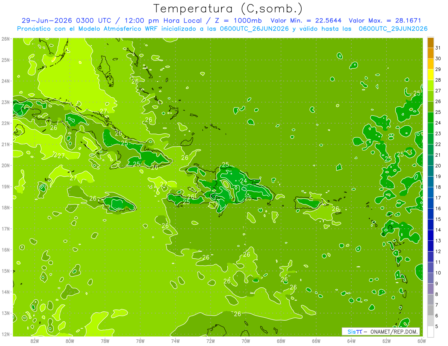Image resolution: width=448 pixels, height=346 pixels.
Task: Click the 'SisTT – ONAMET/REP.DOM.' credit box
Action: coord(381,331)
